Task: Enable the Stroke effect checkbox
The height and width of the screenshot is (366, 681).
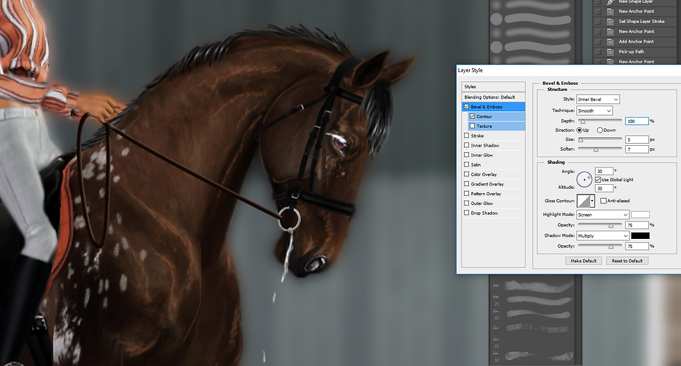Action: [466, 135]
